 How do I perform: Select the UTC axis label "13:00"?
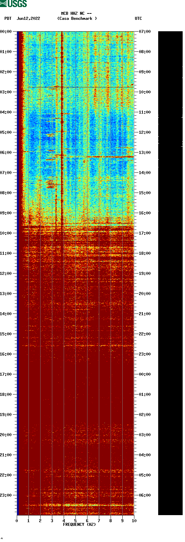[145, 153]
